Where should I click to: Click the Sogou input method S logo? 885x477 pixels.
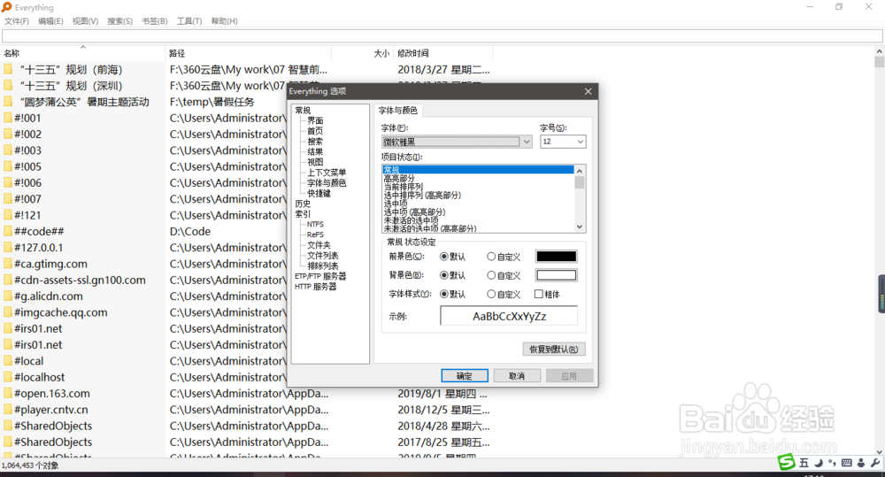tap(787, 462)
